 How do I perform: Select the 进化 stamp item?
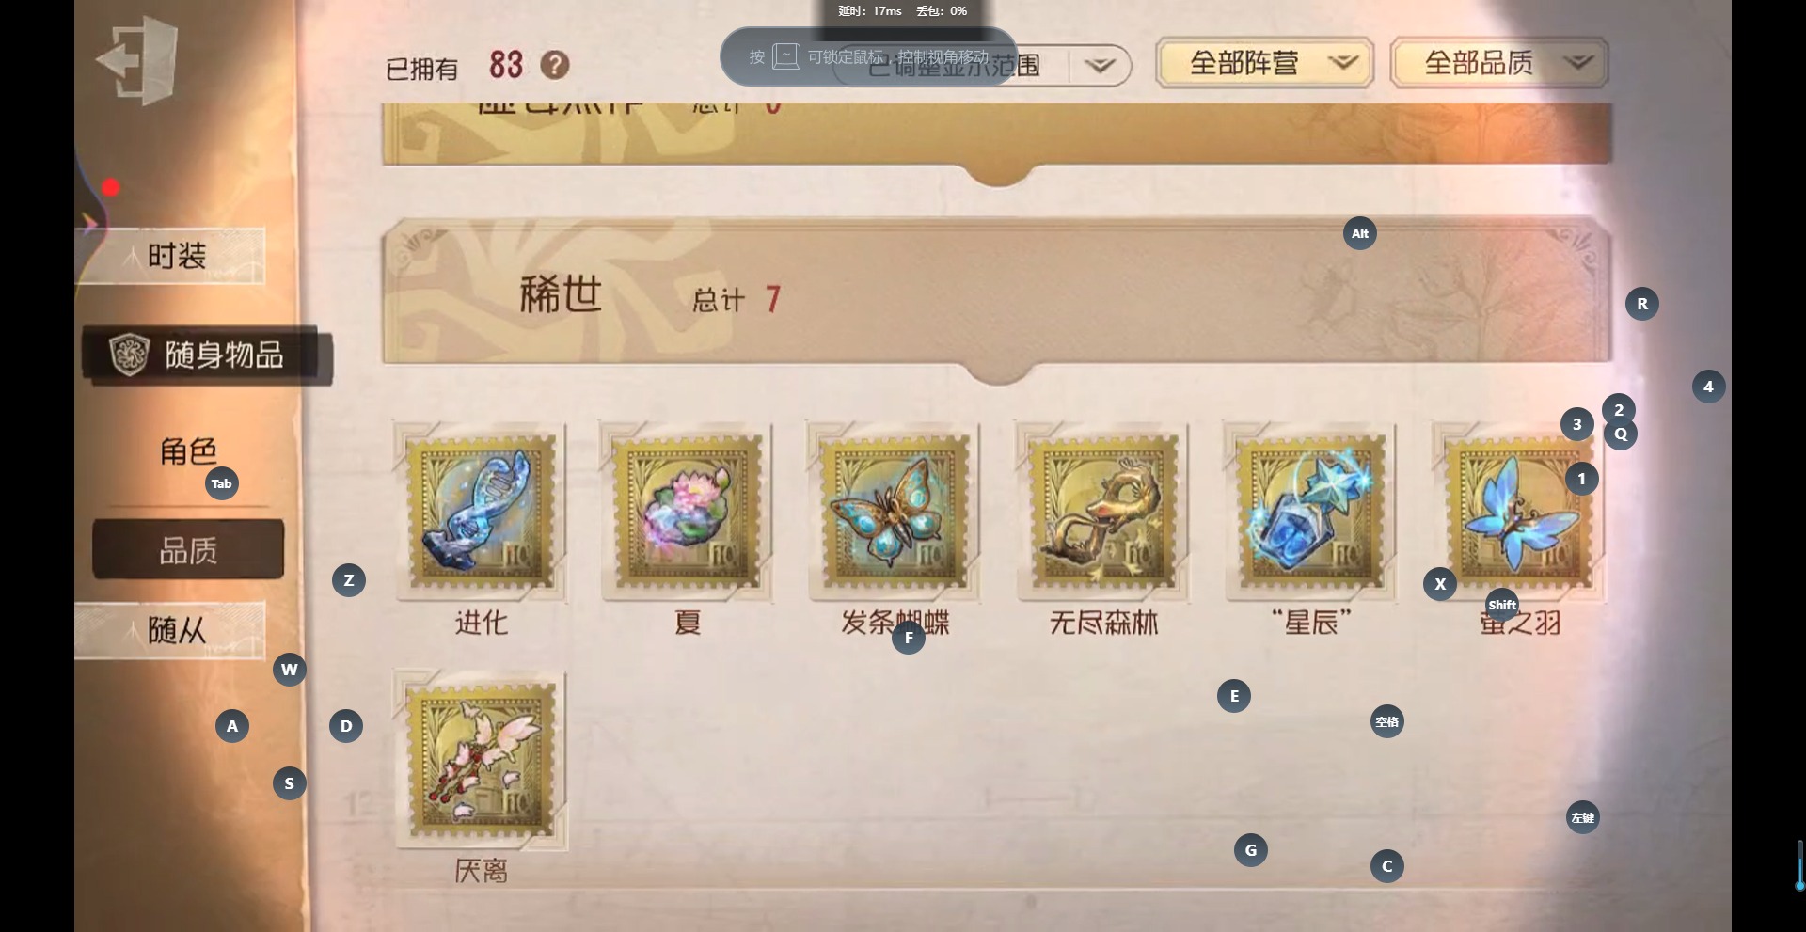[x=481, y=513]
